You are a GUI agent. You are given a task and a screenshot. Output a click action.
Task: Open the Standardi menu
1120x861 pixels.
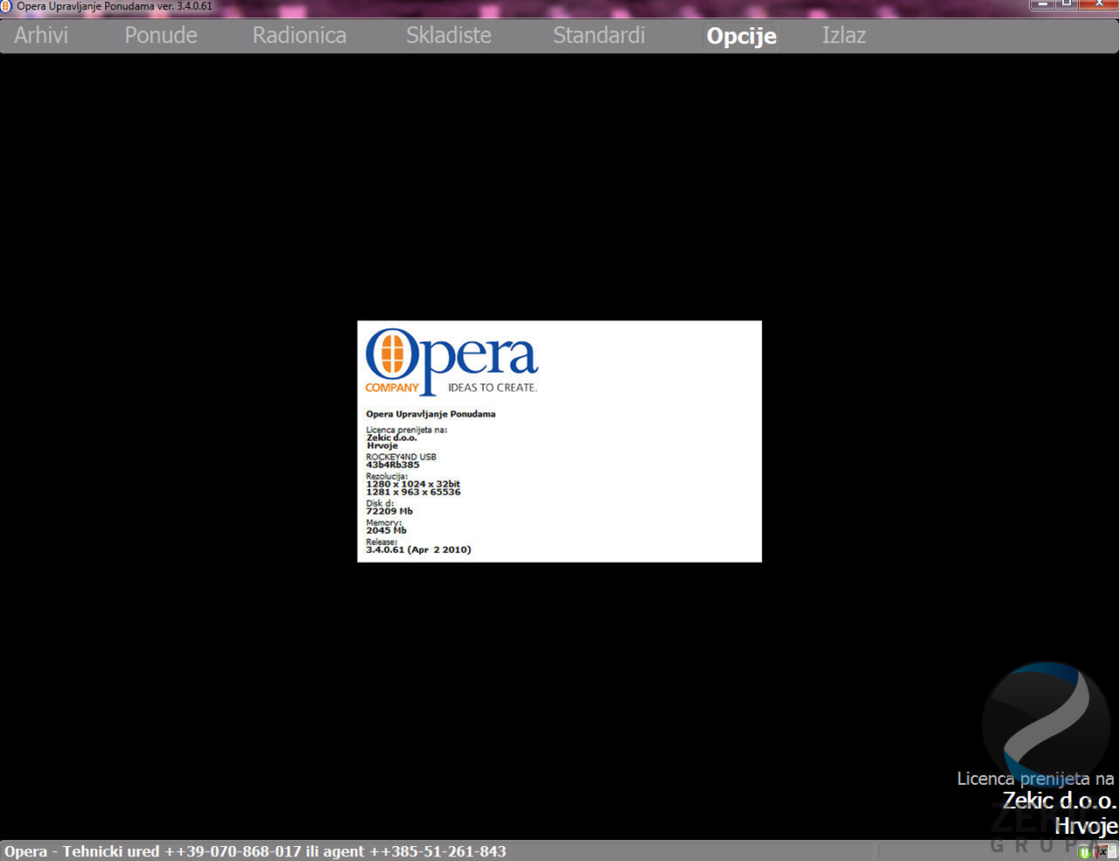point(599,35)
